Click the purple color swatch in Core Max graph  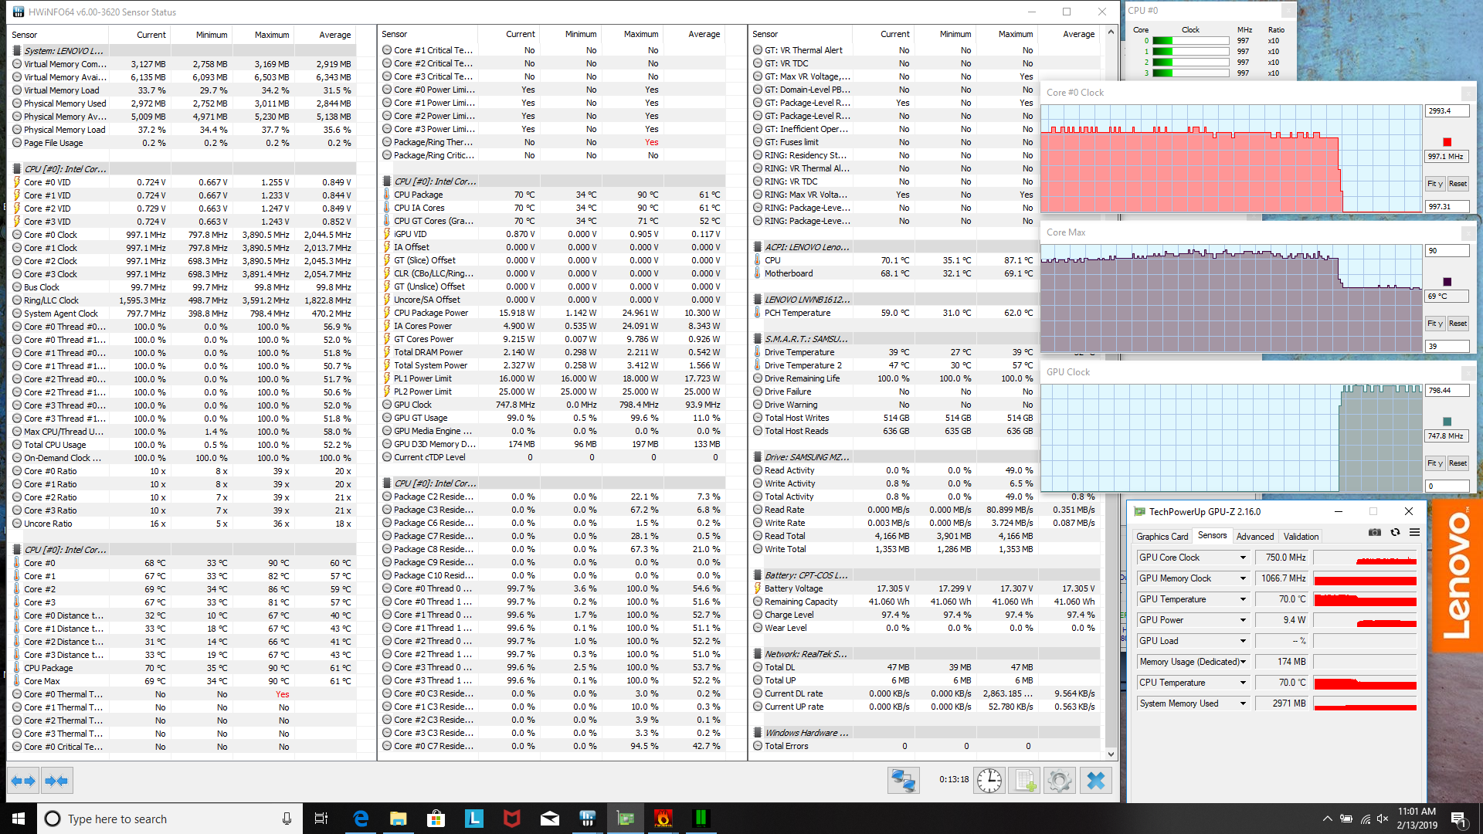pyautogui.click(x=1447, y=282)
